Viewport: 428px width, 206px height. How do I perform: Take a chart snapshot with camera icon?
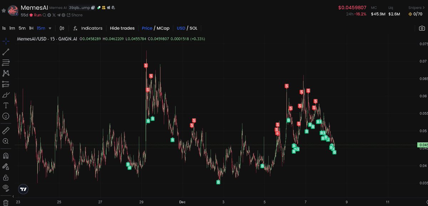(x=422, y=28)
